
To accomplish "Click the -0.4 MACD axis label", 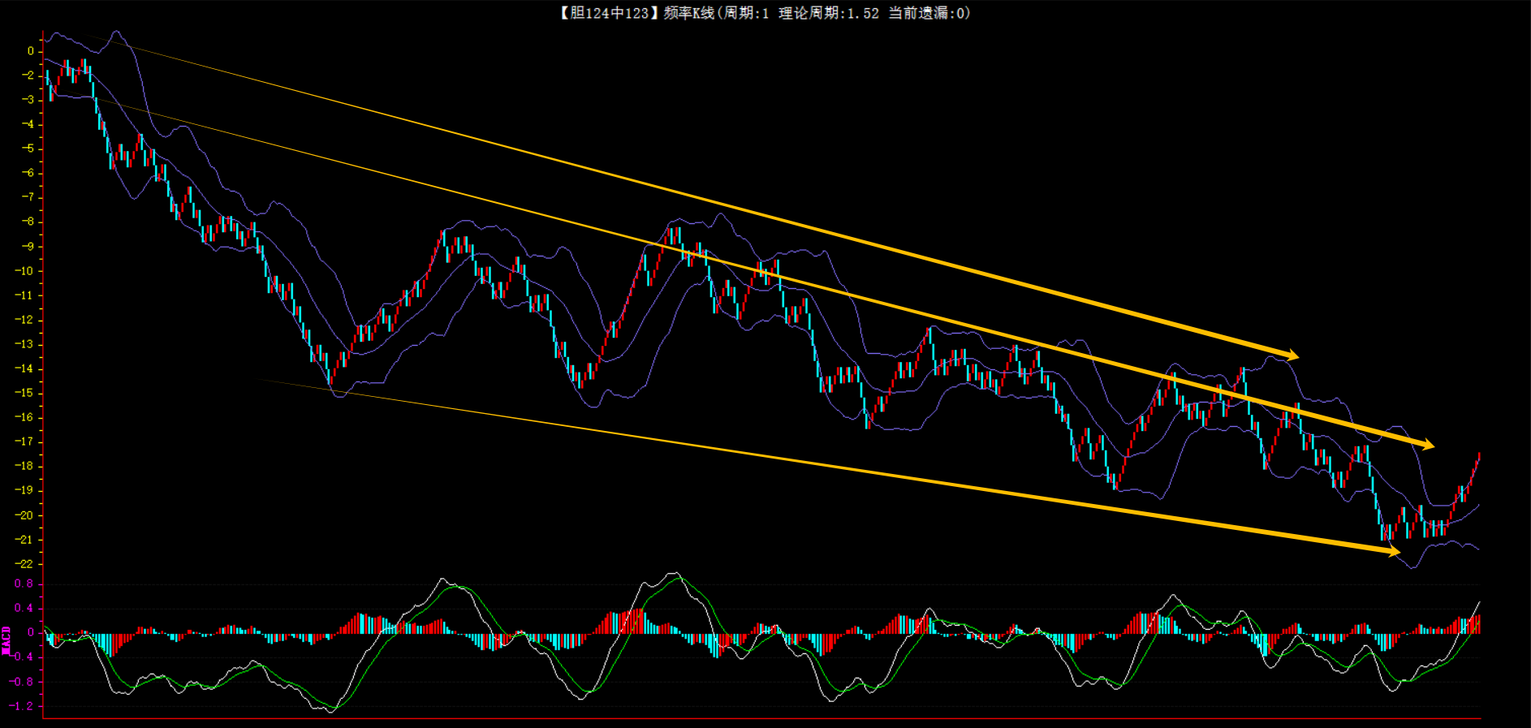I will tap(22, 657).
